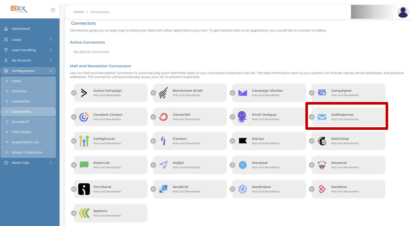Screen dimensions: 416x226
Task: Click the Maropost logo icon
Action: 243,165
